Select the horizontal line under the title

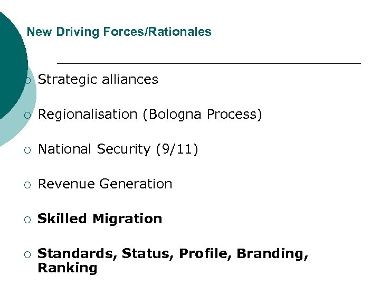pyautogui.click(x=208, y=63)
